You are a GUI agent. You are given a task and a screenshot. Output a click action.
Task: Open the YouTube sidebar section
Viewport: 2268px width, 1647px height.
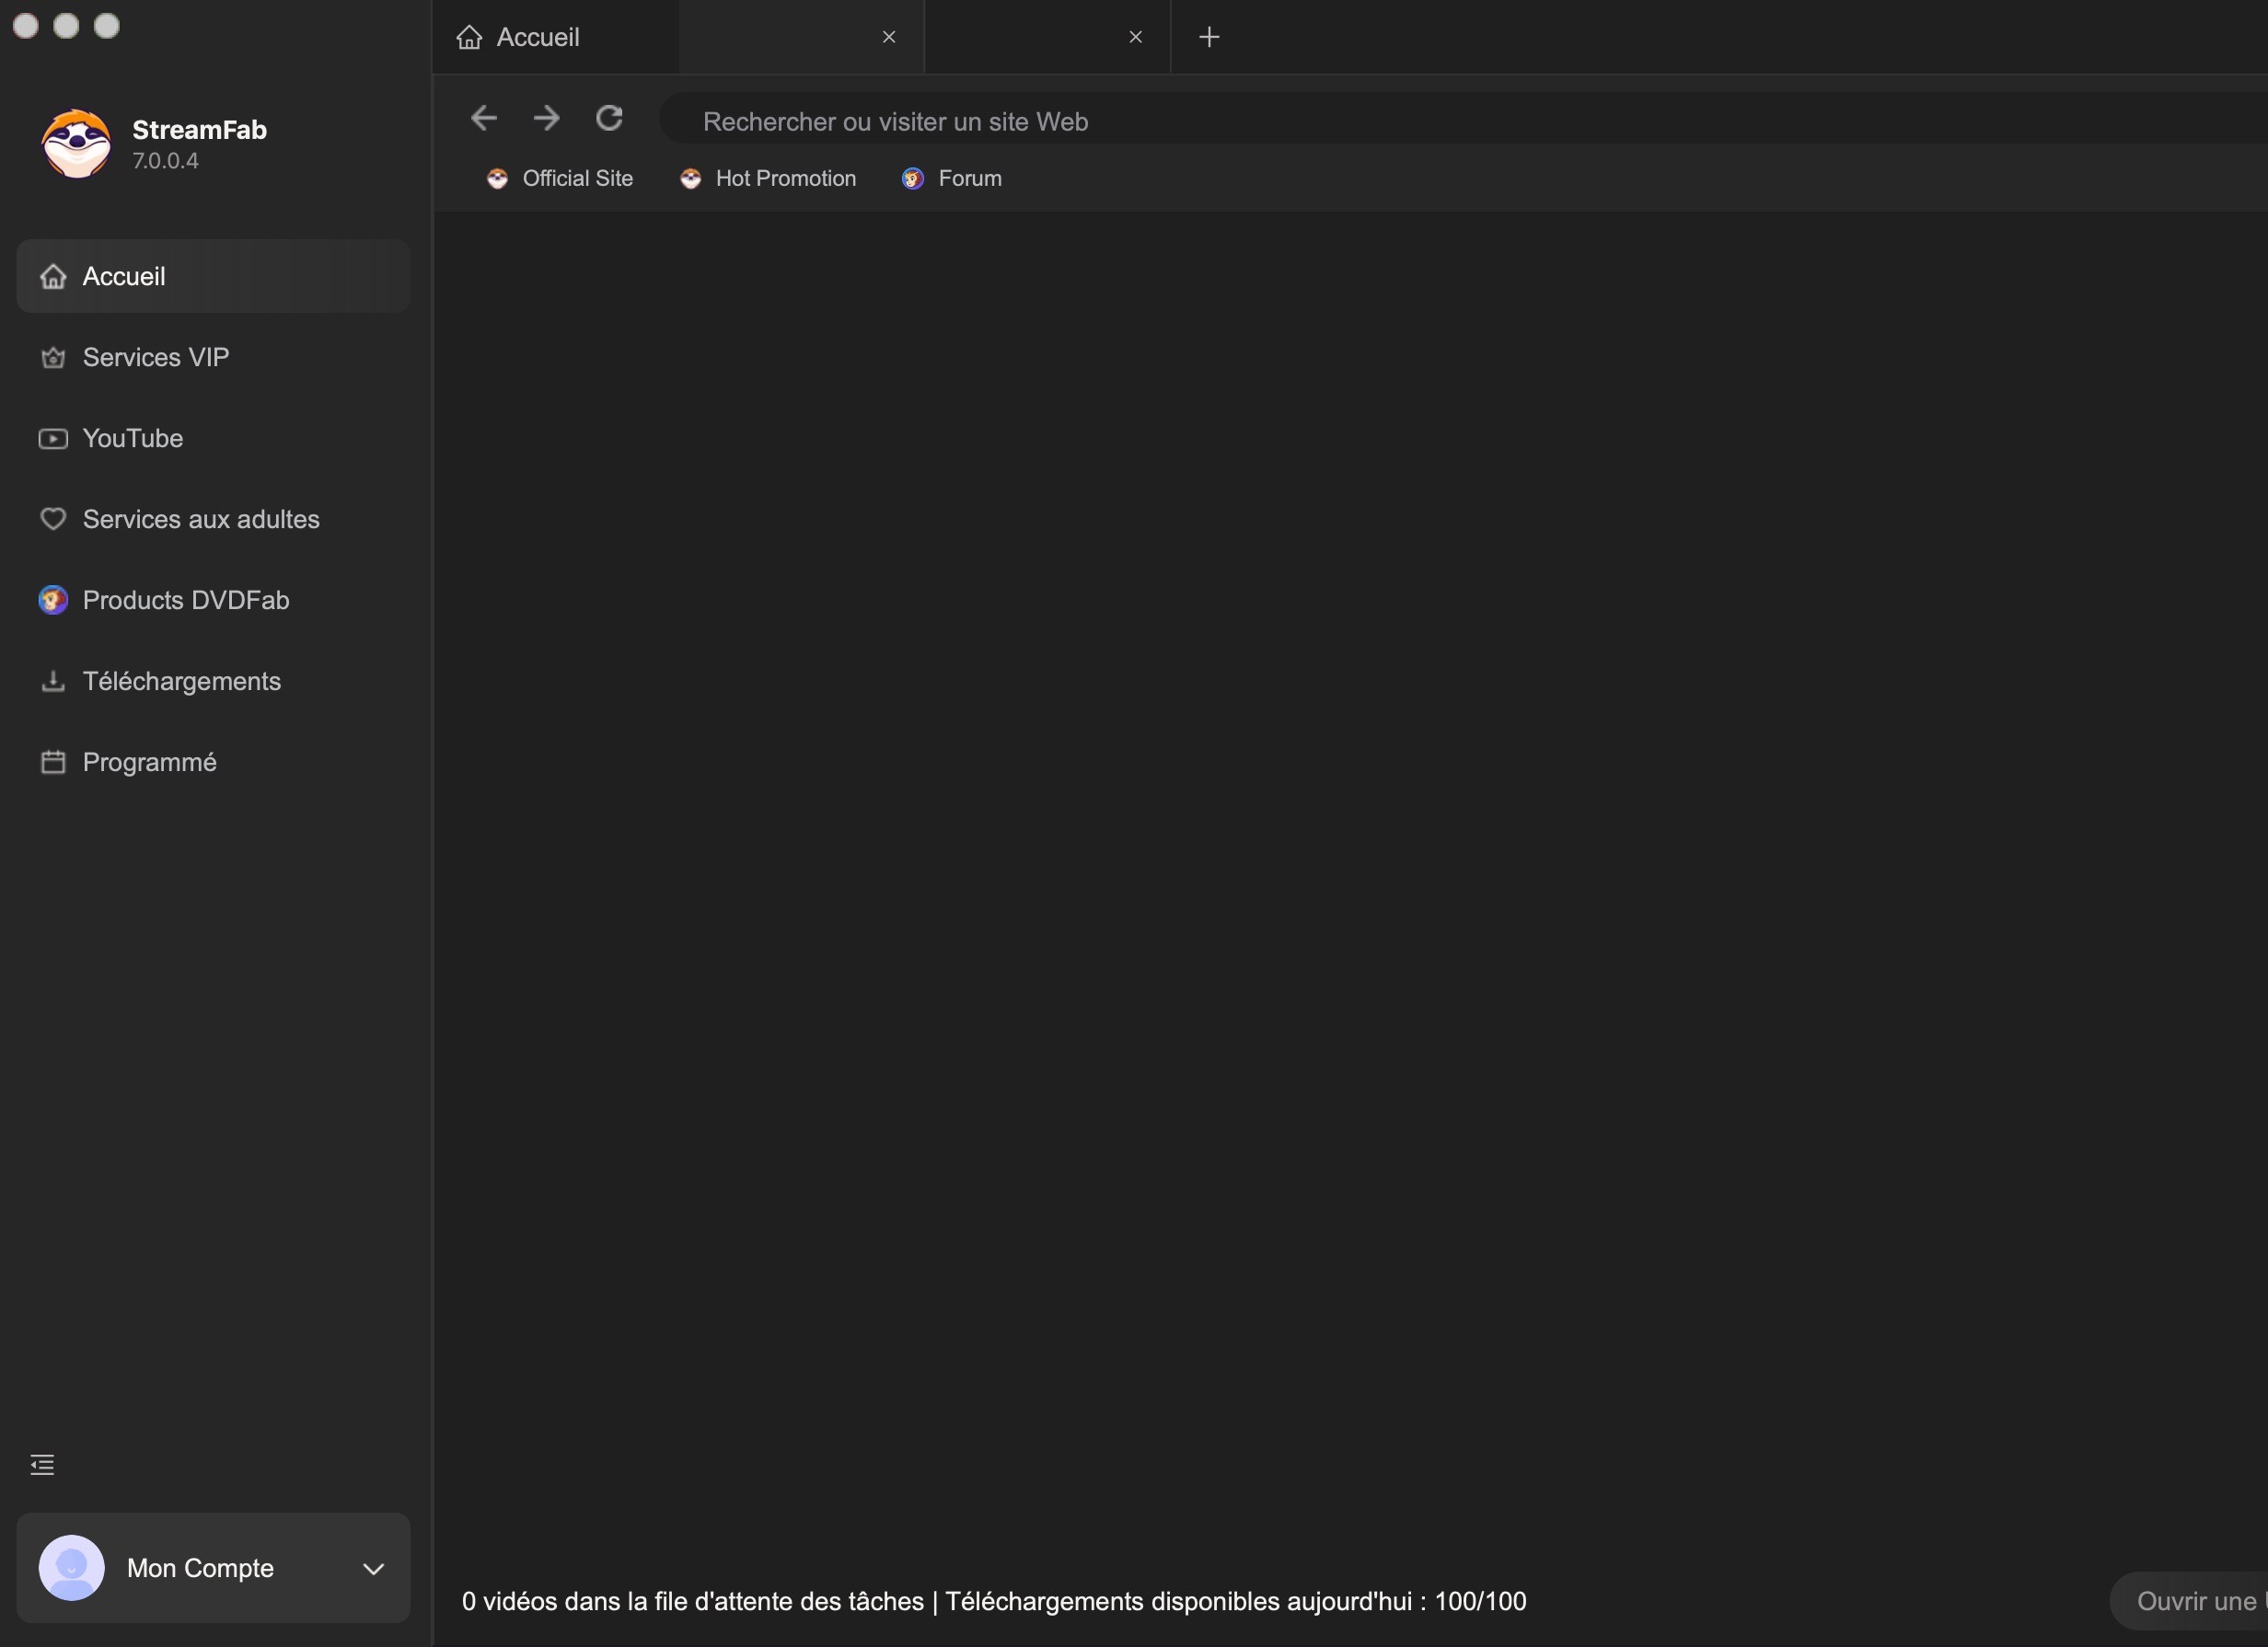pos(133,439)
